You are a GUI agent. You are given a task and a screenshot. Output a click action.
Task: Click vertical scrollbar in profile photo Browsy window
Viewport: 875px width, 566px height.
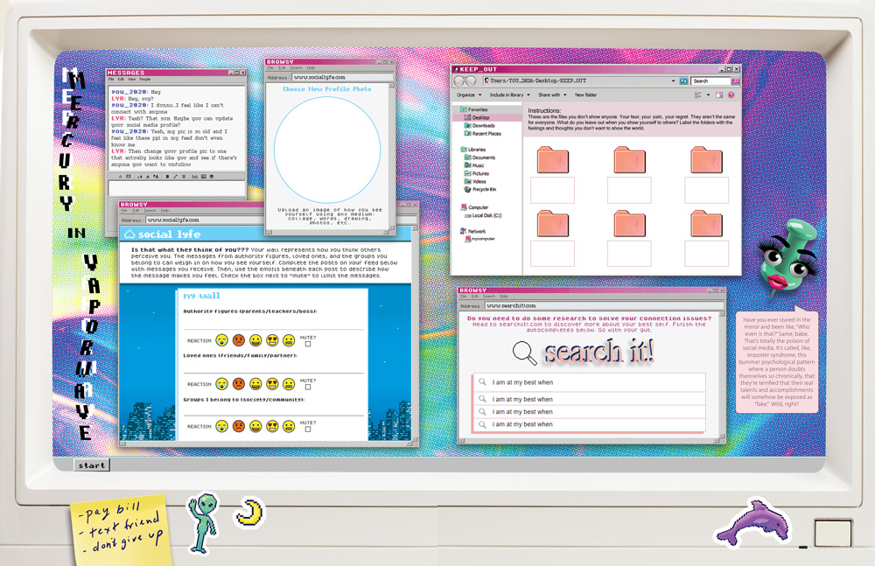pos(391,155)
